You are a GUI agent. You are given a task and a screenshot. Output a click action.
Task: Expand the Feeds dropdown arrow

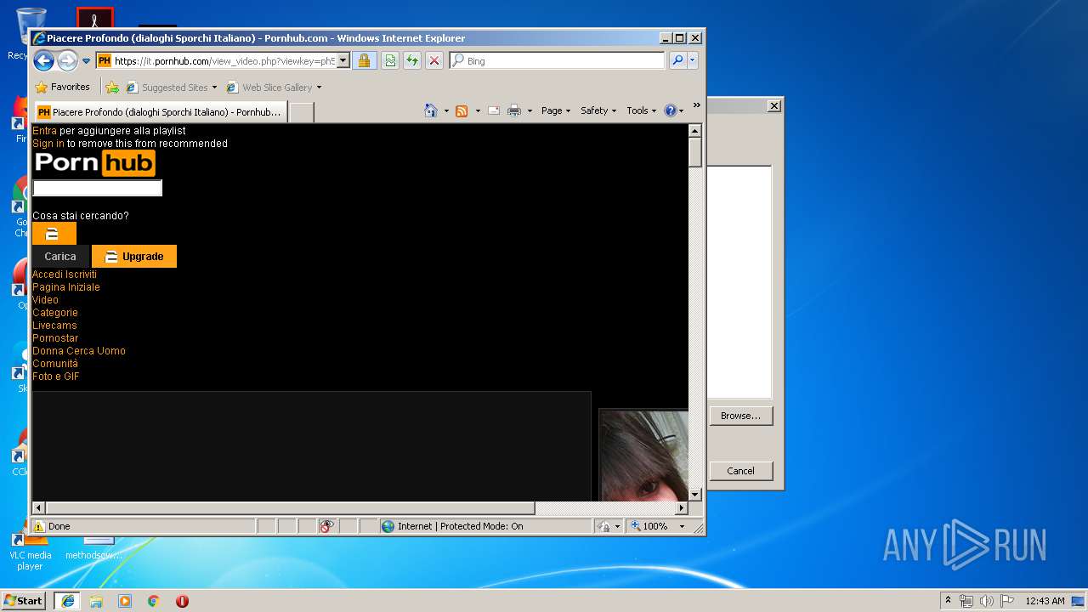click(478, 110)
